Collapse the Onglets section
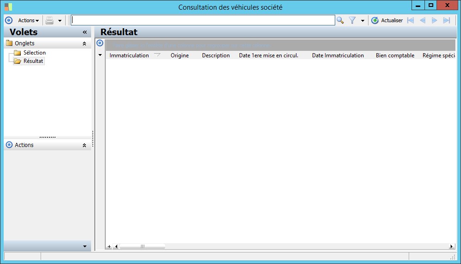461x264 pixels. coord(84,43)
